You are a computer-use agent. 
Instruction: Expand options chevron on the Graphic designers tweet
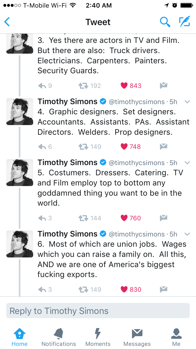click(x=187, y=102)
